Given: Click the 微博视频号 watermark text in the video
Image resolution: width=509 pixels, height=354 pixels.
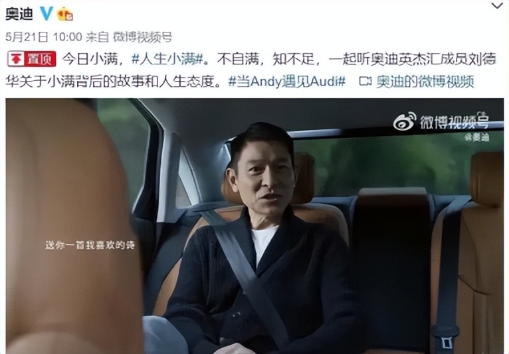Looking at the screenshot, I should pos(455,122).
